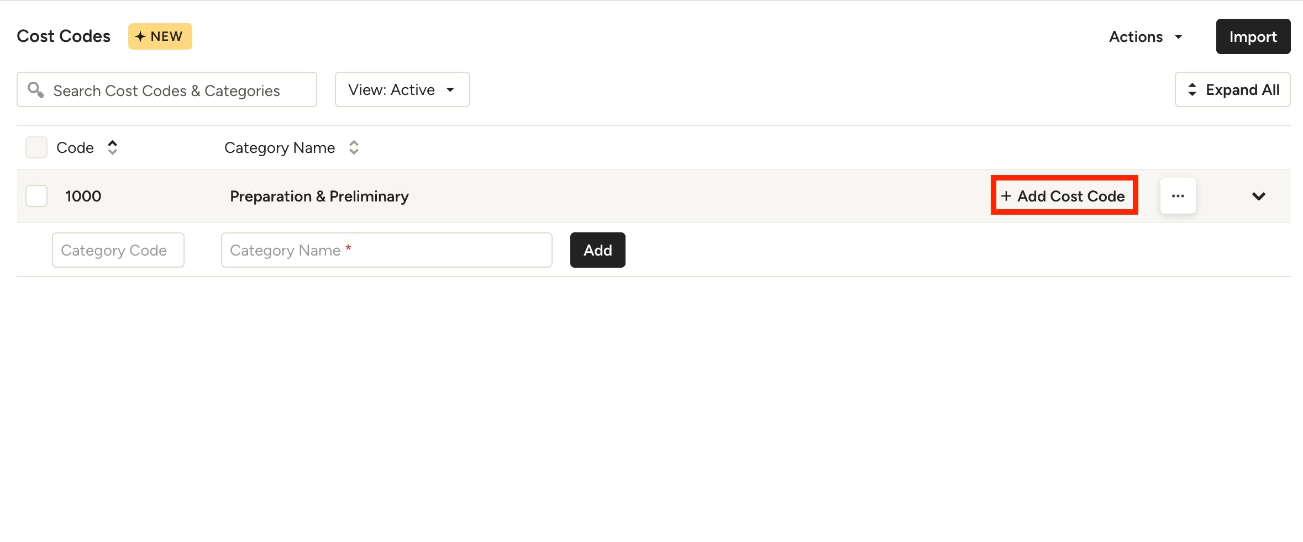This screenshot has width=1303, height=542.
Task: Click the Category Code input field
Action: [x=118, y=250]
